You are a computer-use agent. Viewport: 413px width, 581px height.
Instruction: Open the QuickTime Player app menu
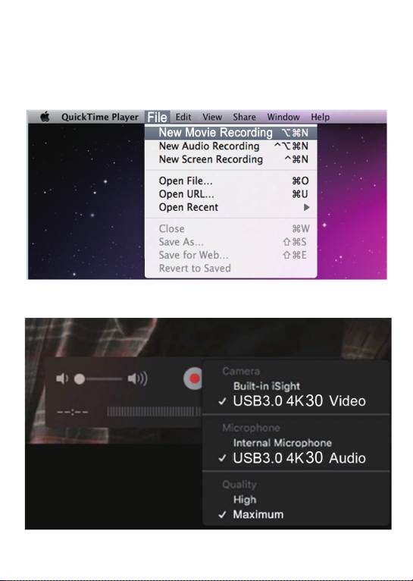pos(100,117)
